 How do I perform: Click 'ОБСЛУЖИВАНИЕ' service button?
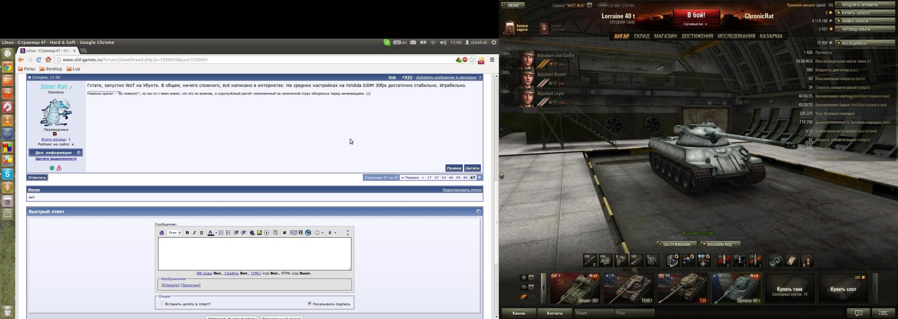(676, 244)
